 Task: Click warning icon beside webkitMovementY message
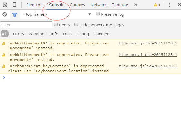coord(4,55)
